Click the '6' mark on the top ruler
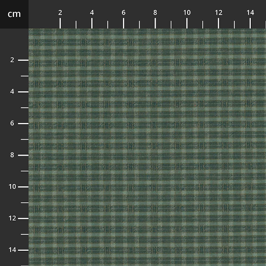The image size is (266, 266). pyautogui.click(x=123, y=13)
